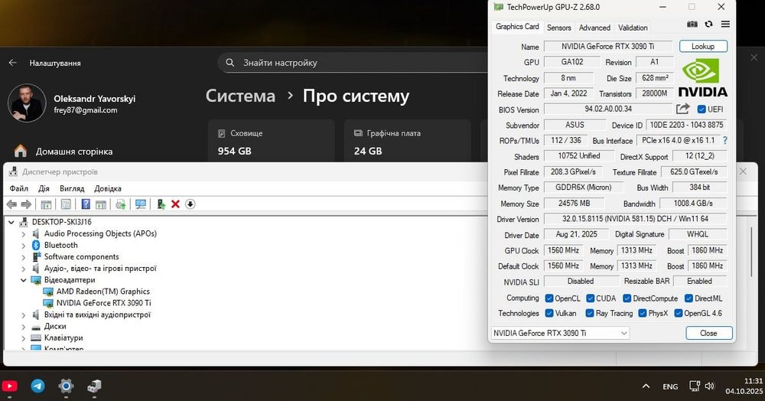Open the Вигляд menu

[72, 188]
